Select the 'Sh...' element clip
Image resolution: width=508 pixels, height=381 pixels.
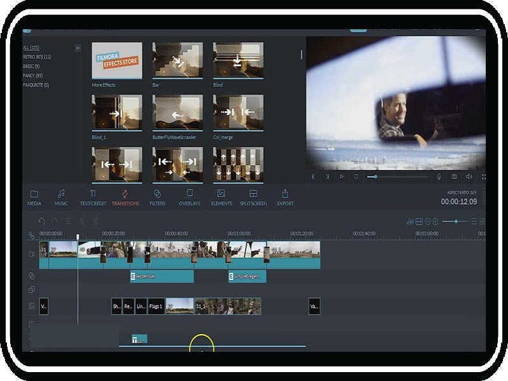(117, 306)
